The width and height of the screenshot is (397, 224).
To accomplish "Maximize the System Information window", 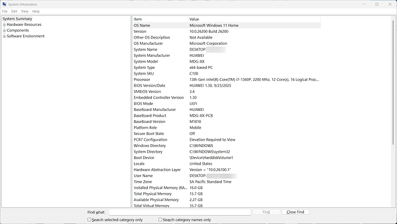I will 377,4.
